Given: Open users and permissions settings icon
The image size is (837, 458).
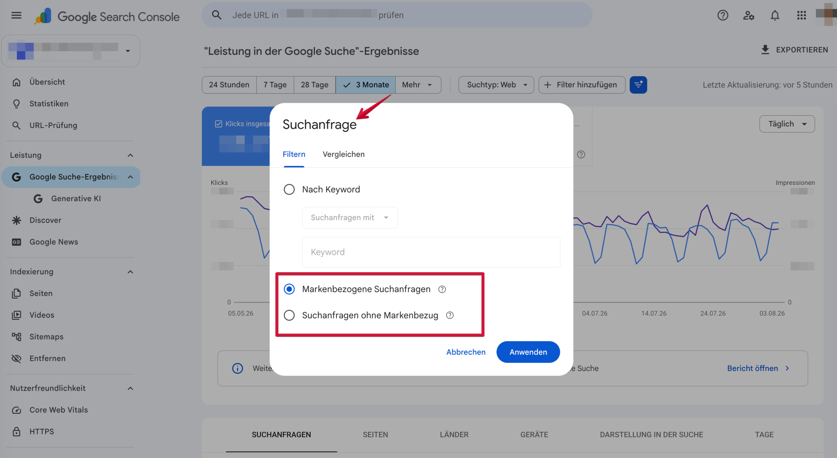Looking at the screenshot, I should 749,15.
